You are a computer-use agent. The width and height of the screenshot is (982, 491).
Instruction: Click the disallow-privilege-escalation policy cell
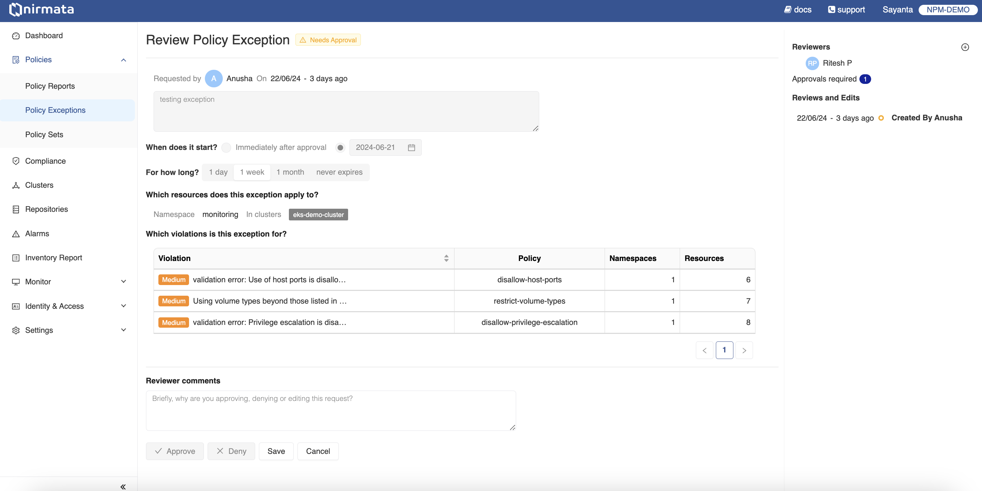529,323
